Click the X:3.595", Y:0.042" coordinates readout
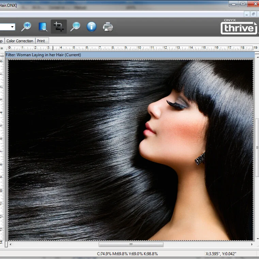 [221, 254]
